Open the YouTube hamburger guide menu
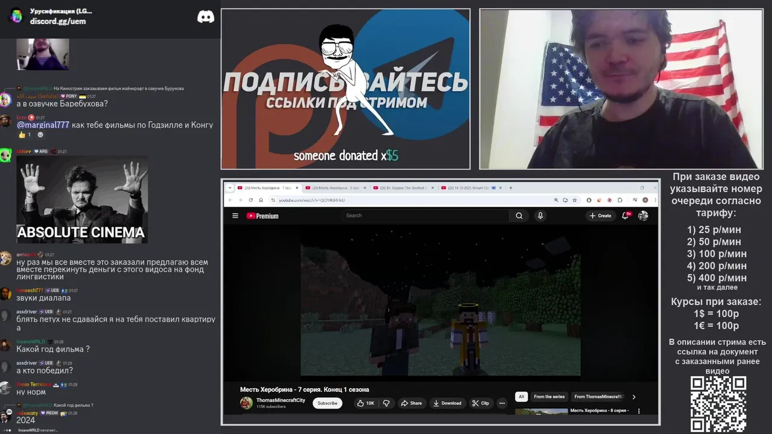The image size is (772, 434). (x=235, y=216)
